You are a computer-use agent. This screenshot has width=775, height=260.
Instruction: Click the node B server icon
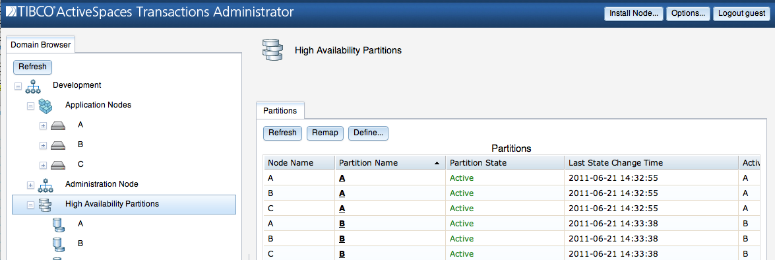click(58, 145)
